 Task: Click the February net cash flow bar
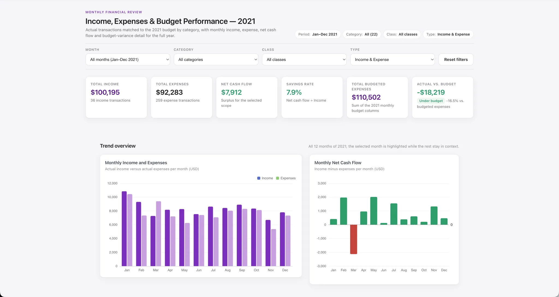pos(344,211)
